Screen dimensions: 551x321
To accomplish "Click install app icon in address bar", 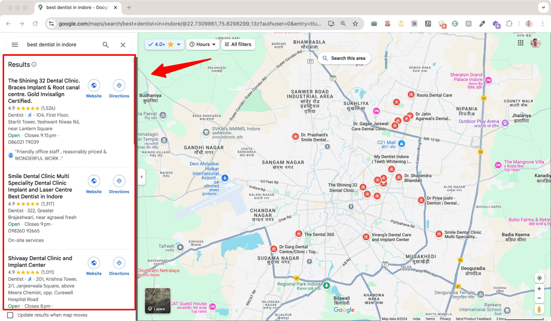I will tap(331, 24).
